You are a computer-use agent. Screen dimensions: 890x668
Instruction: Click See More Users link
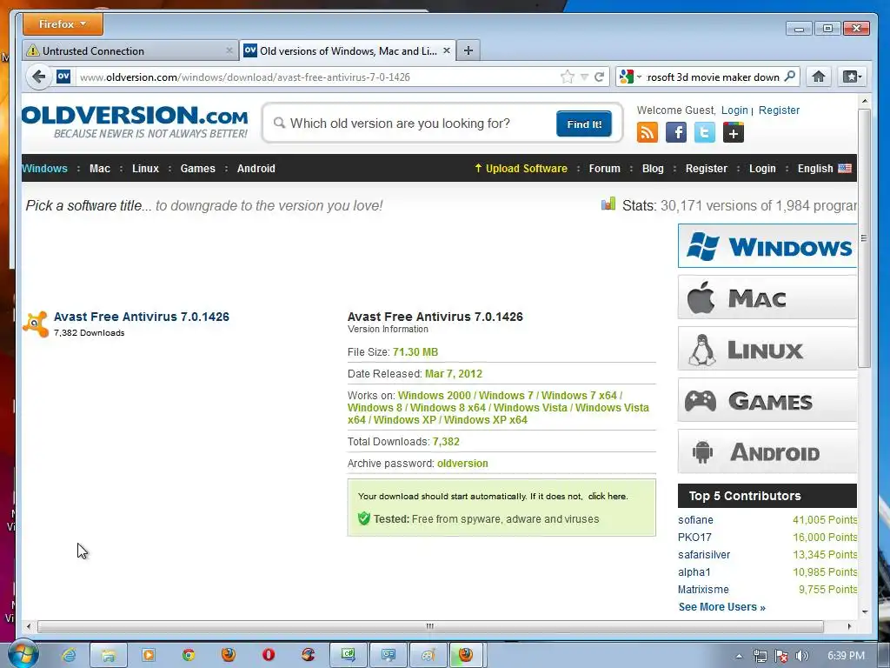(722, 607)
